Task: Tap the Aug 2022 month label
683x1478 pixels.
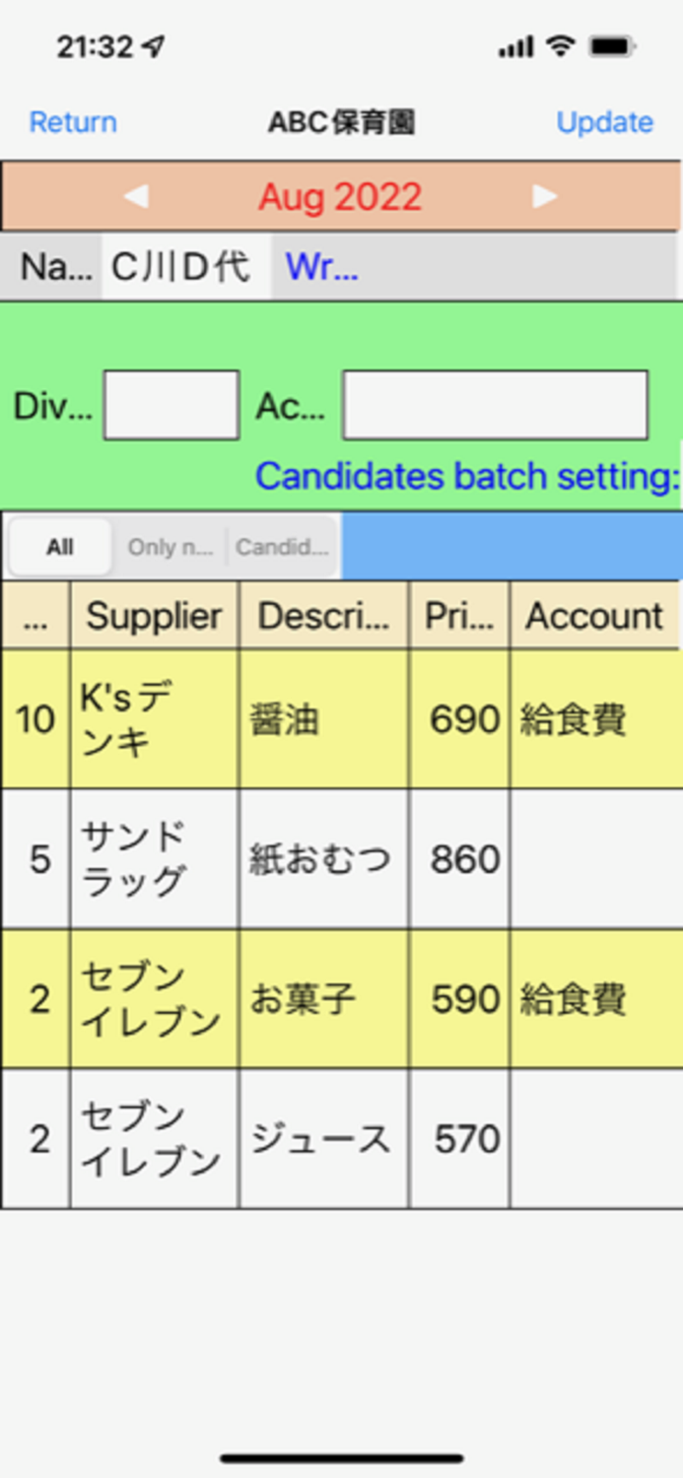Action: 340,195
